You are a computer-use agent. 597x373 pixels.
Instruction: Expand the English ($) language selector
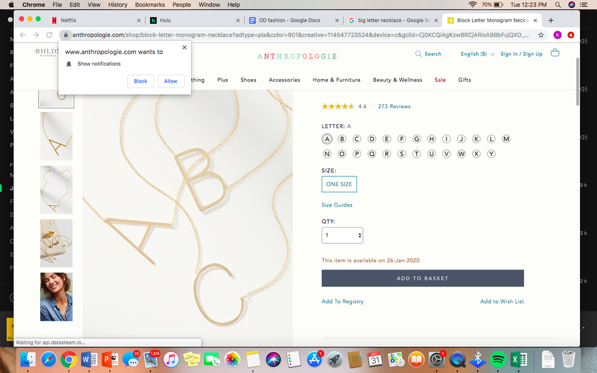coord(478,54)
